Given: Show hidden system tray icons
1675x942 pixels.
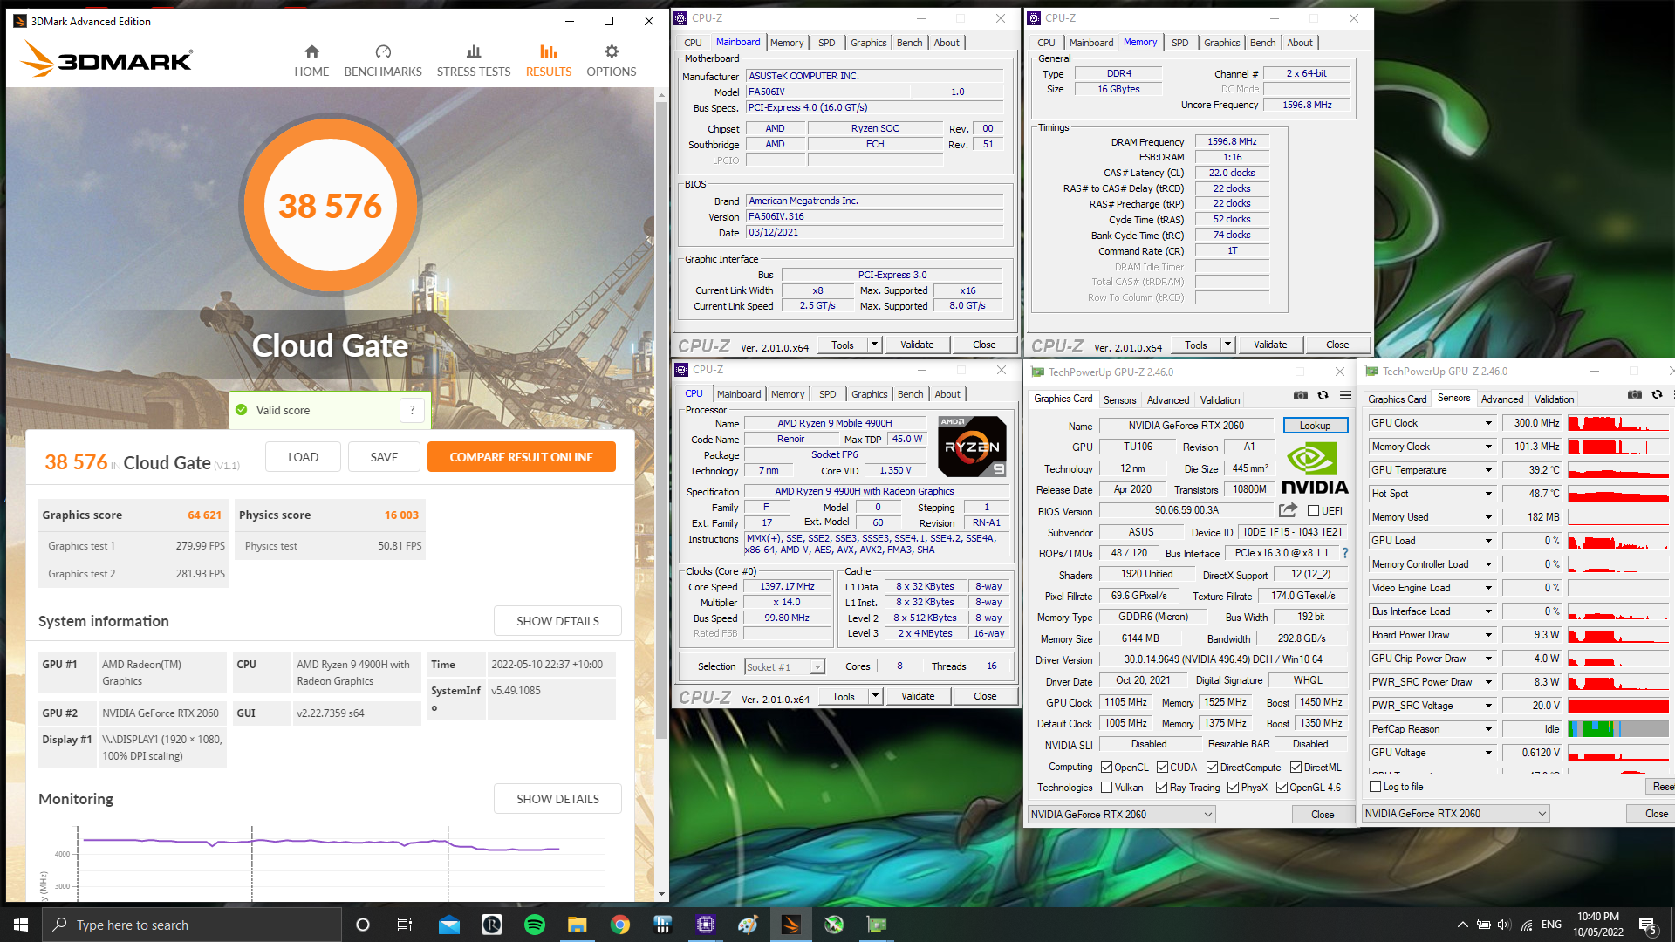Looking at the screenshot, I should (x=1462, y=925).
